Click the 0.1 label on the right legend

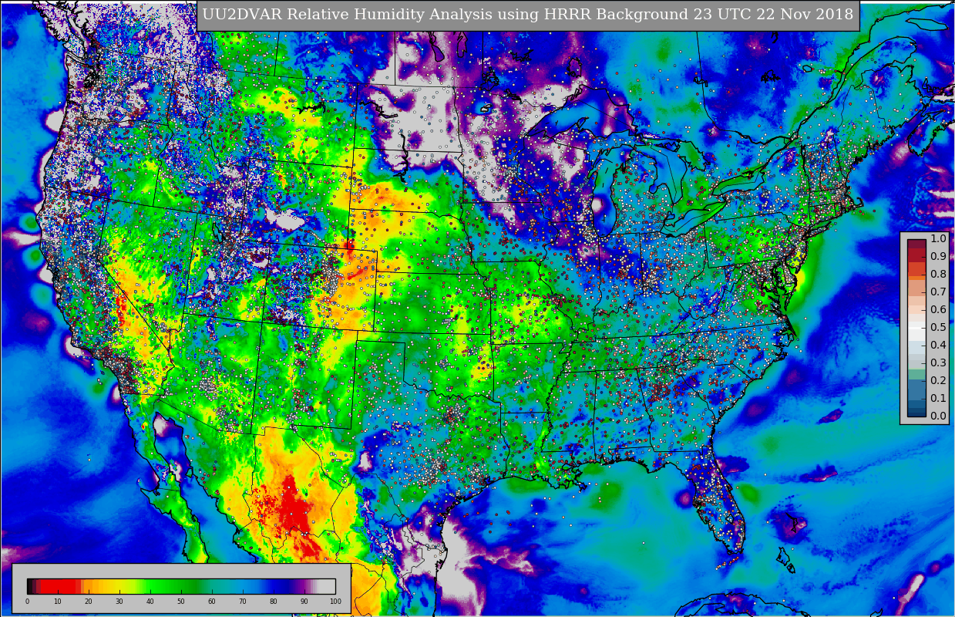pos(938,398)
